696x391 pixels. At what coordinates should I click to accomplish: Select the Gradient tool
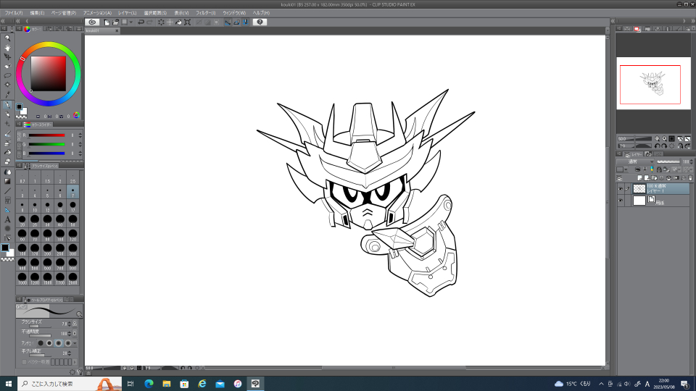pos(7,181)
